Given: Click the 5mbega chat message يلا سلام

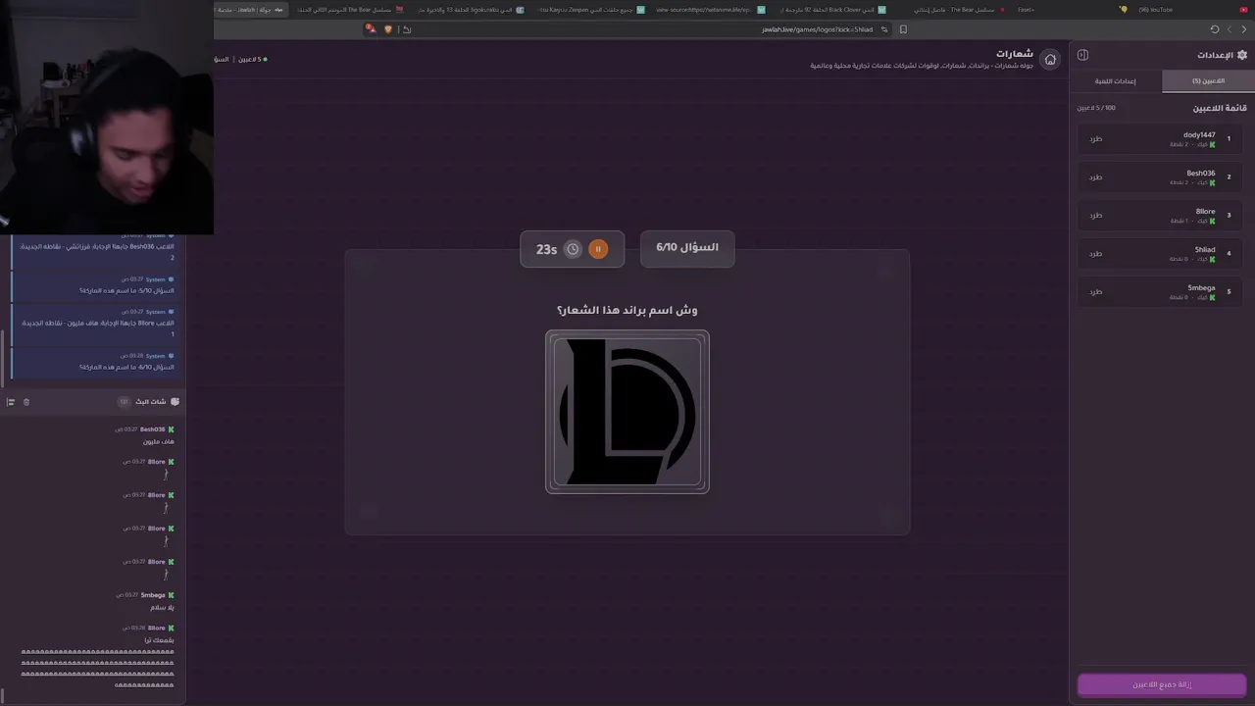Looking at the screenshot, I should click(163, 608).
